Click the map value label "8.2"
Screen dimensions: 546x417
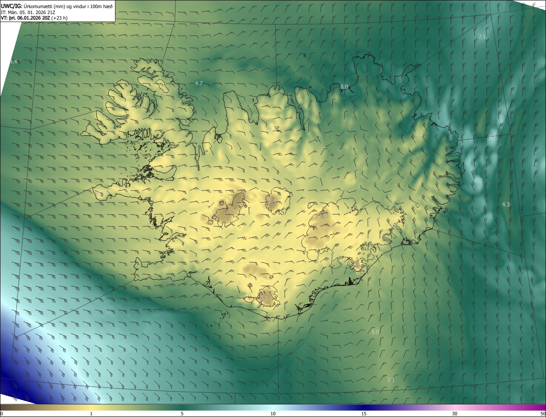(x=479, y=181)
